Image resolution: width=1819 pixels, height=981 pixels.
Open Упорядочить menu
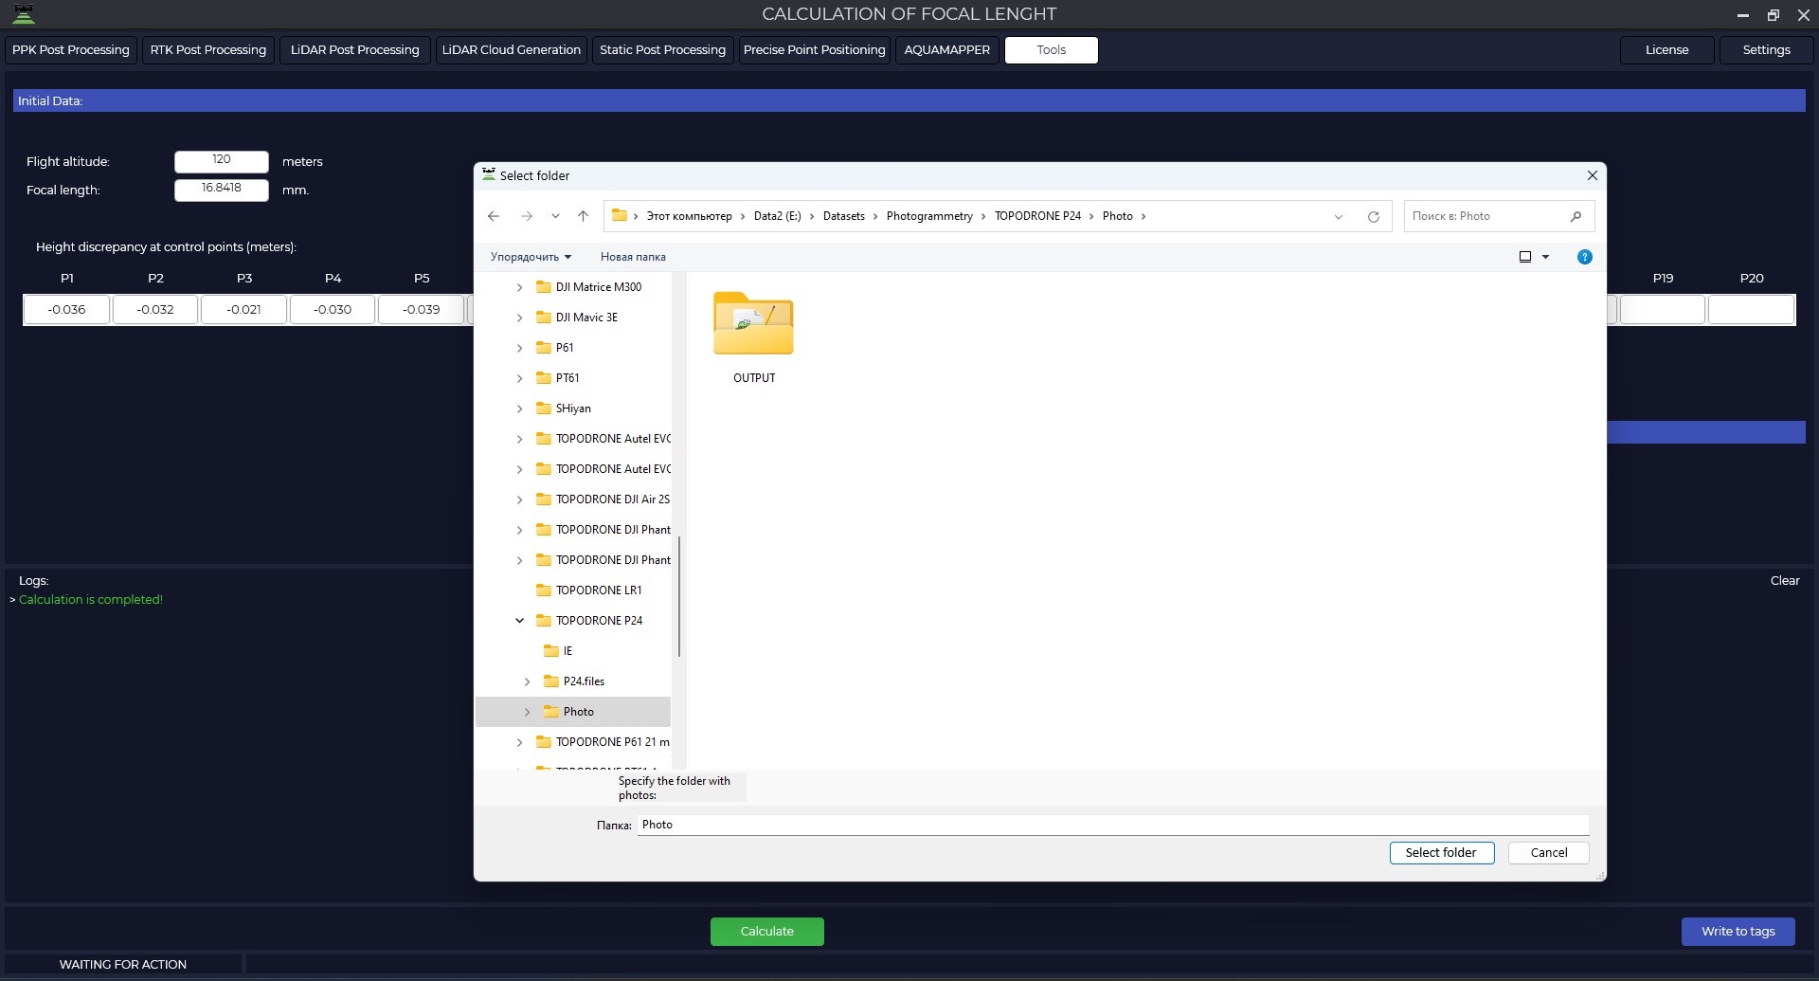pyautogui.click(x=531, y=257)
